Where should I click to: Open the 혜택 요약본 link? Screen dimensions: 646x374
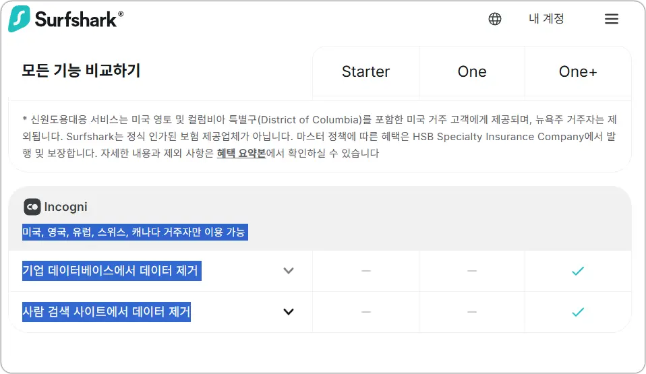tap(241, 153)
